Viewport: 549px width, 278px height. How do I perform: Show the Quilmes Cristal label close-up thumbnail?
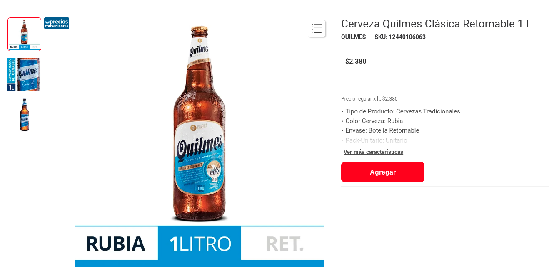[x=23, y=74]
